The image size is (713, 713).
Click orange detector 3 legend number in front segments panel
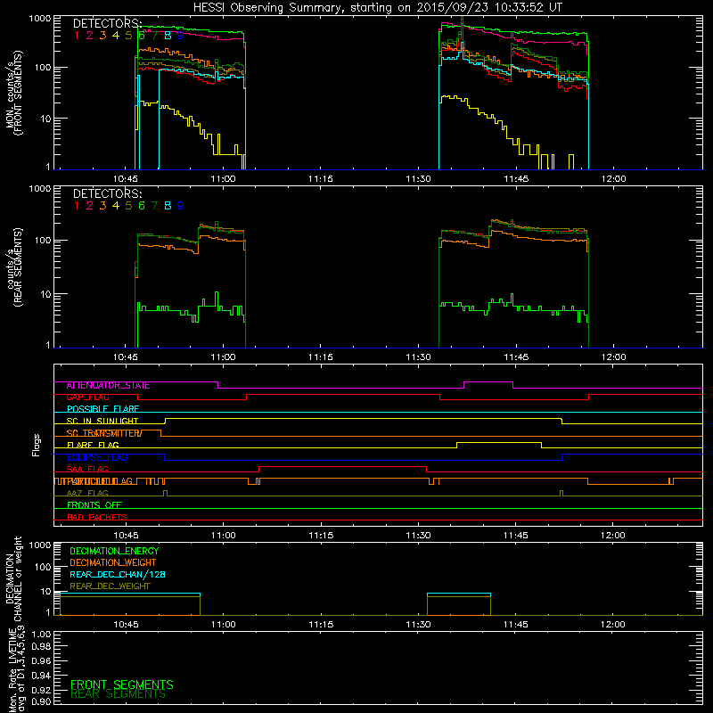[102, 36]
